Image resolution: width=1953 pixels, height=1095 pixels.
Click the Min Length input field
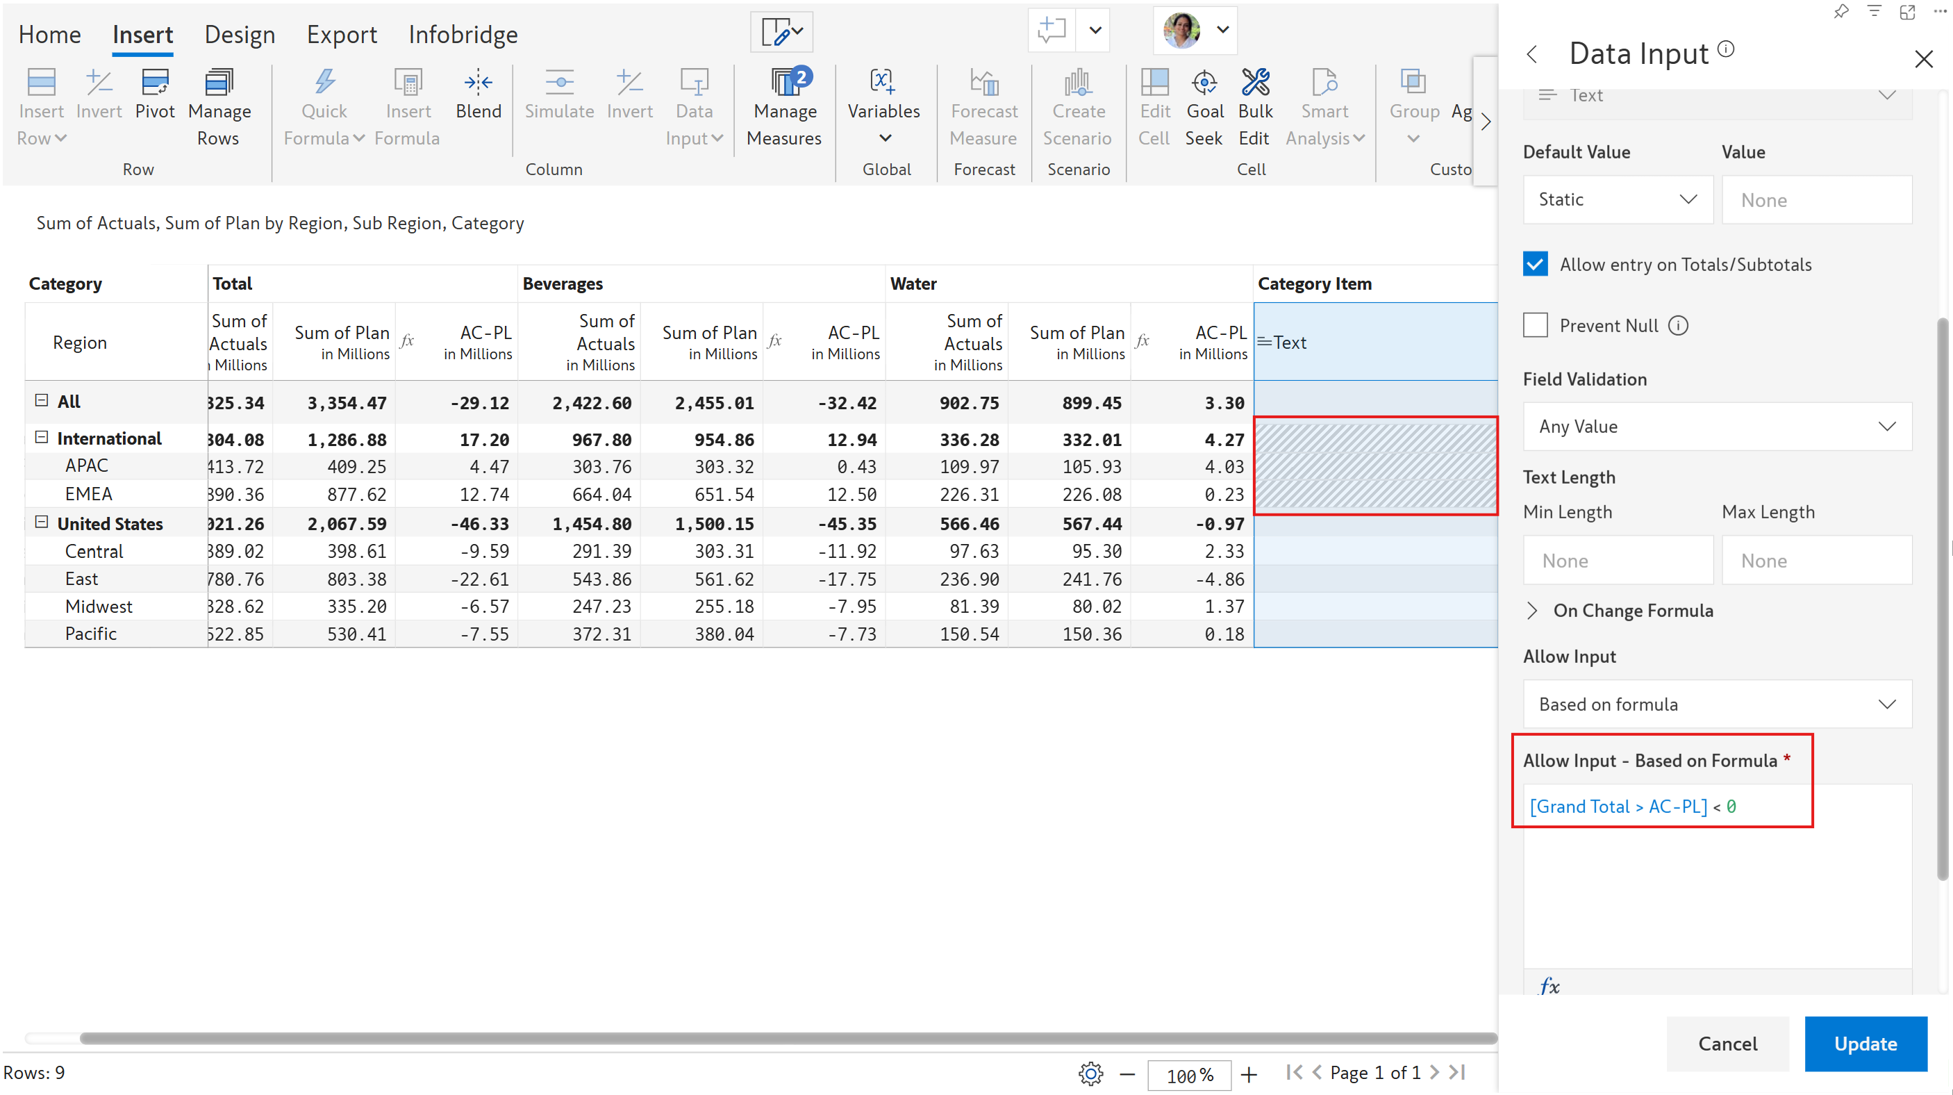[1617, 561]
